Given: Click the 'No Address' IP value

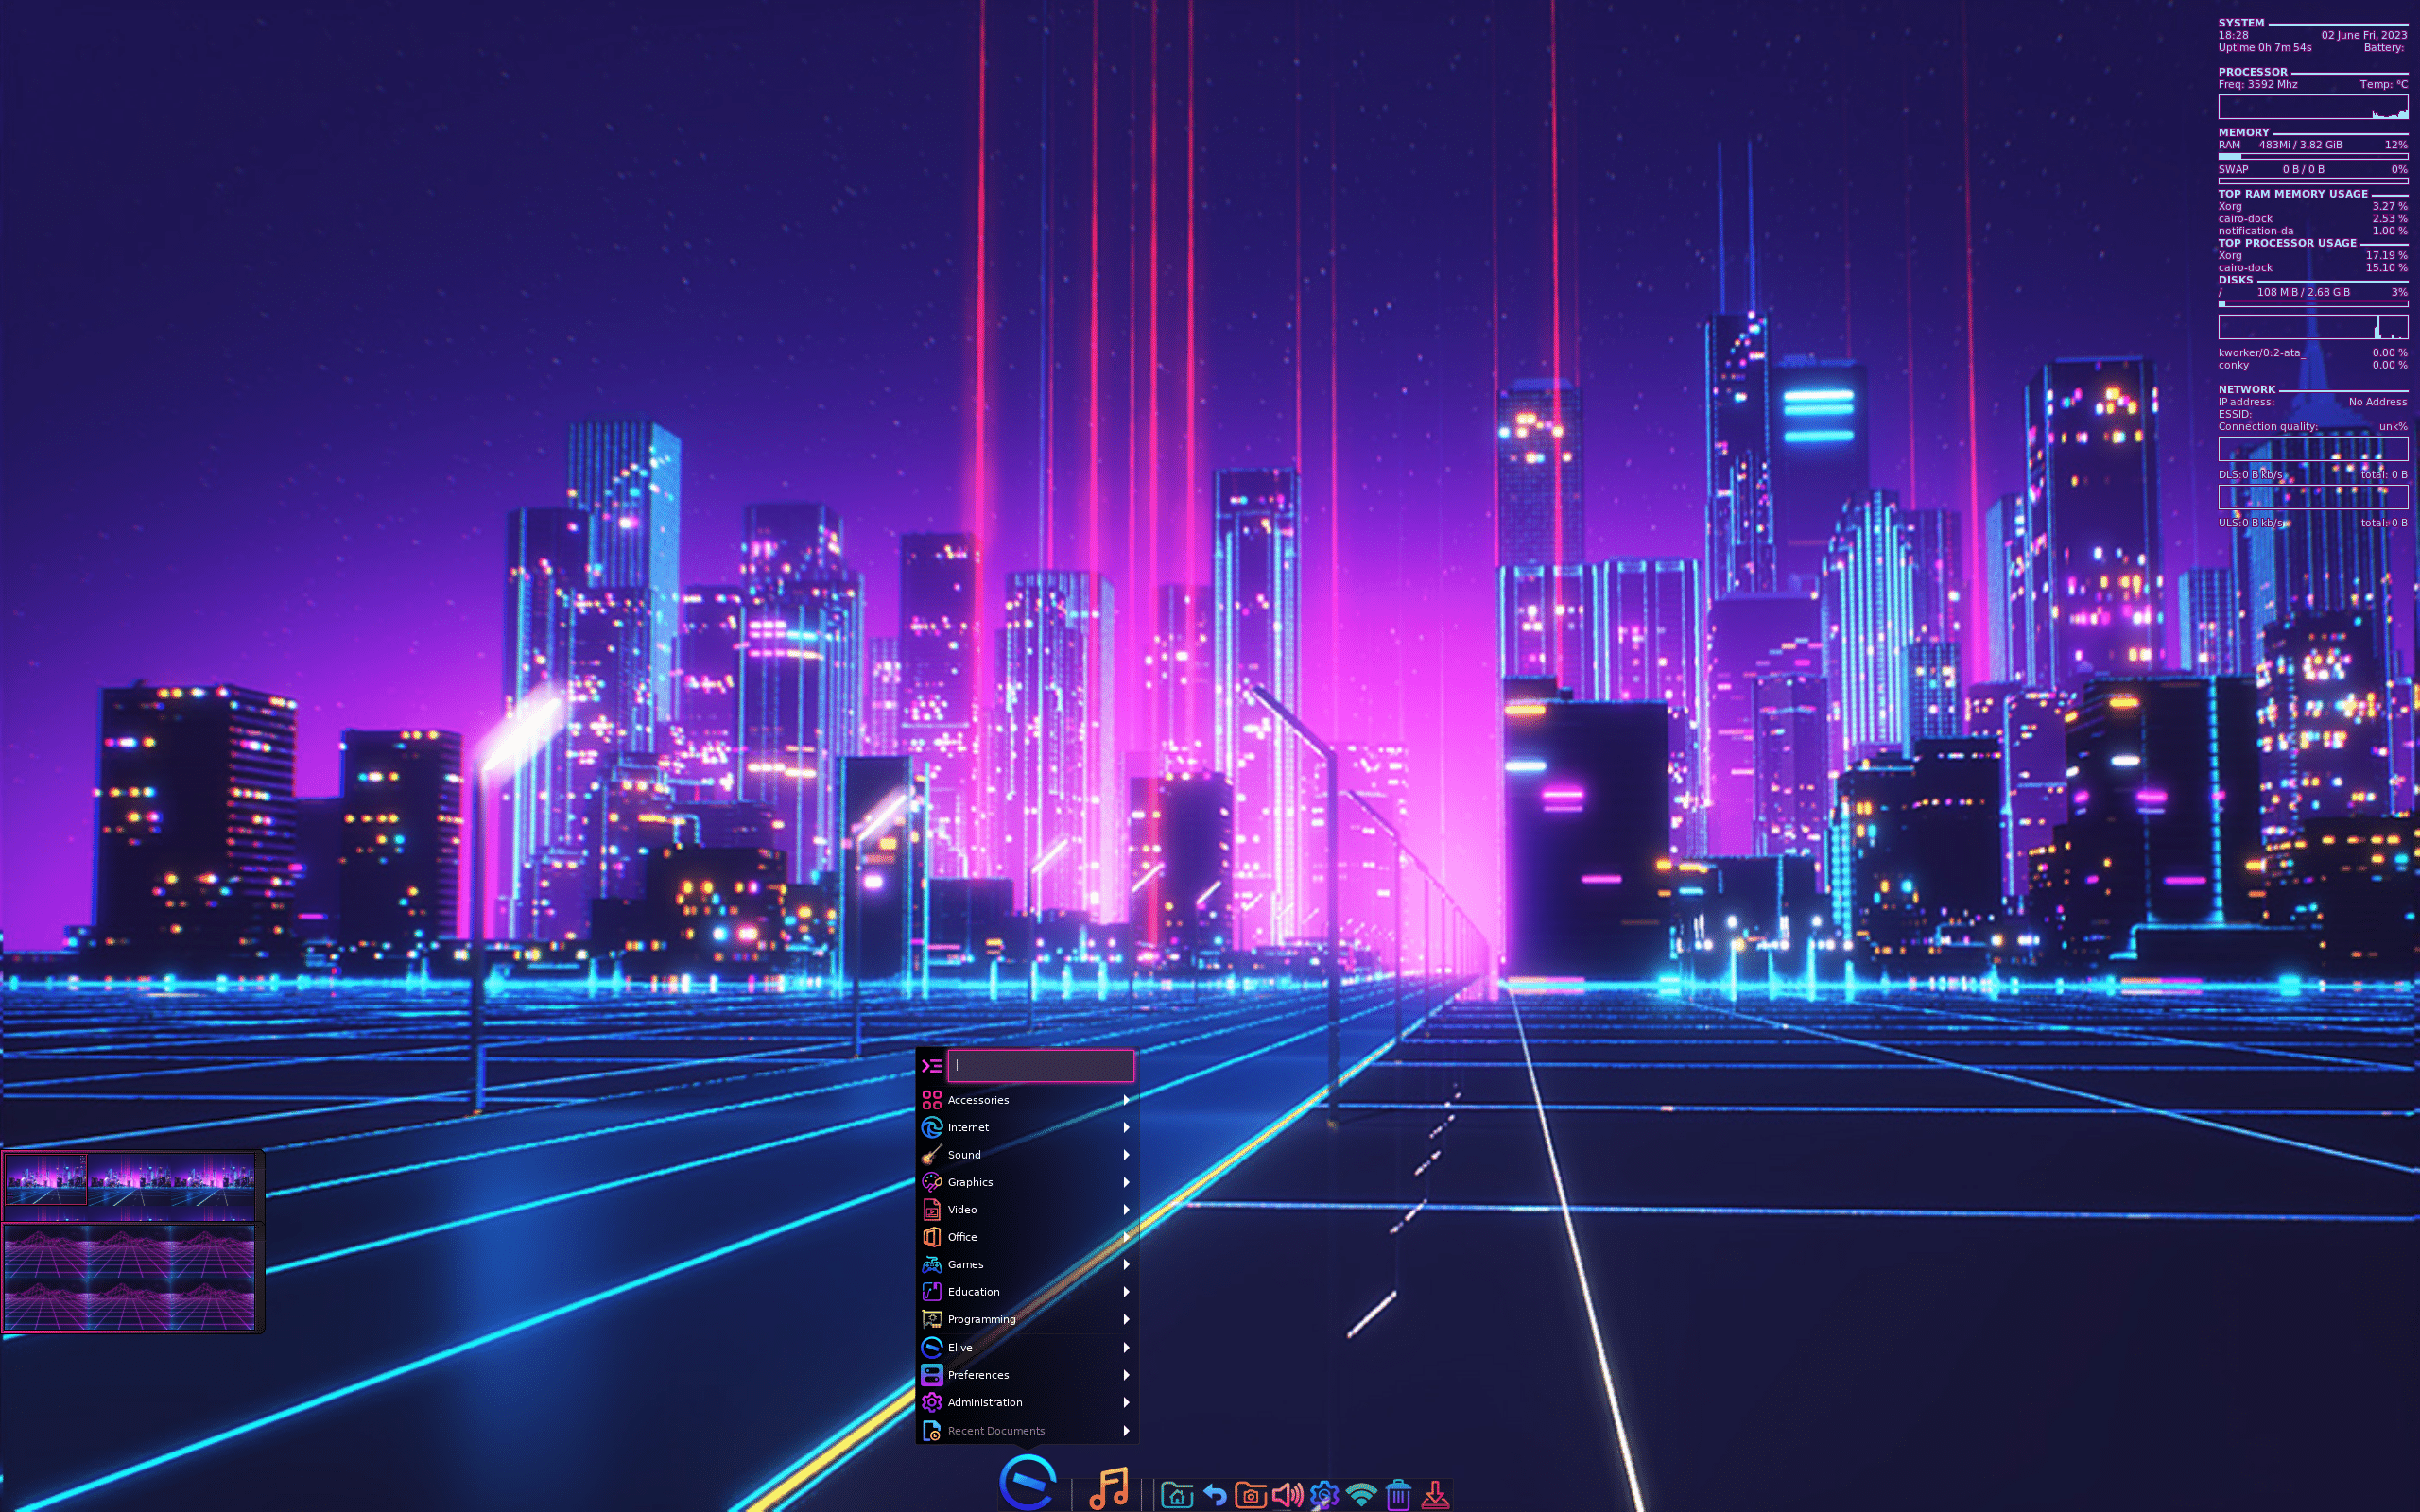Looking at the screenshot, I should [2377, 402].
